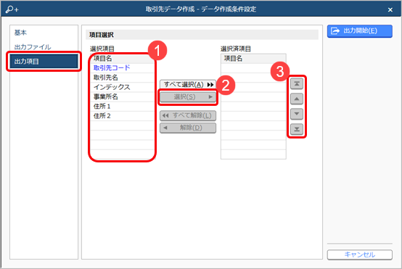402x269 pixels.
Task: Click the 出力開始(E) button
Action: coord(359,31)
